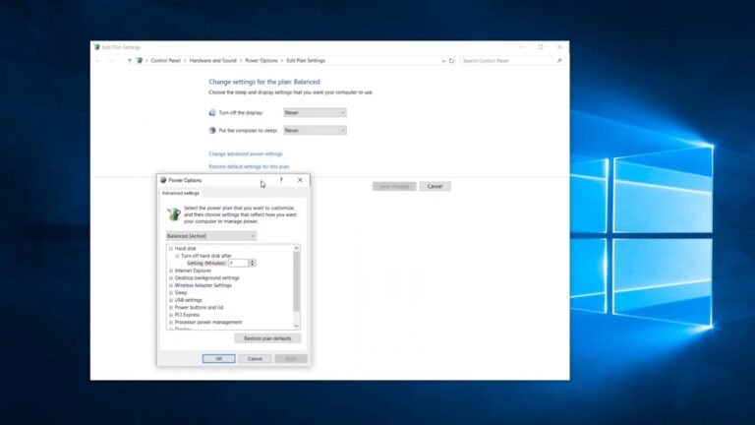Image resolution: width=755 pixels, height=425 pixels.
Task: Expand Processor power management node
Action: pos(171,322)
